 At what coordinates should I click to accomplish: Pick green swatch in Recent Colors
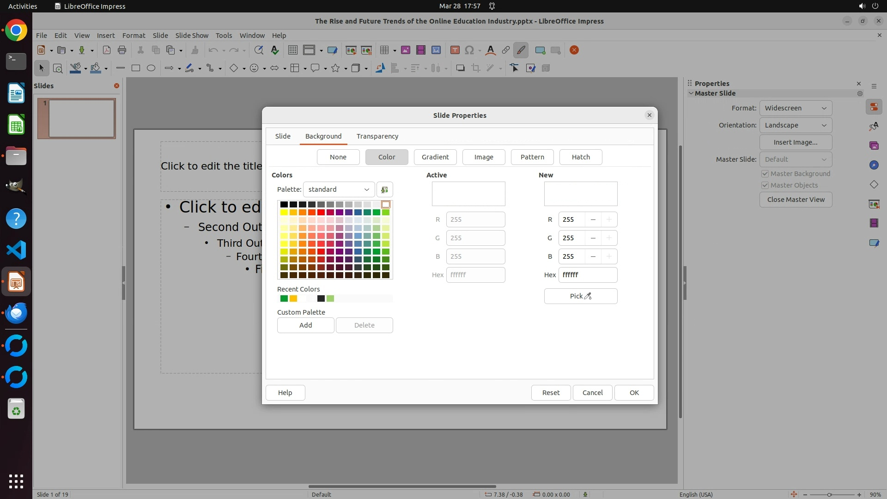click(284, 298)
